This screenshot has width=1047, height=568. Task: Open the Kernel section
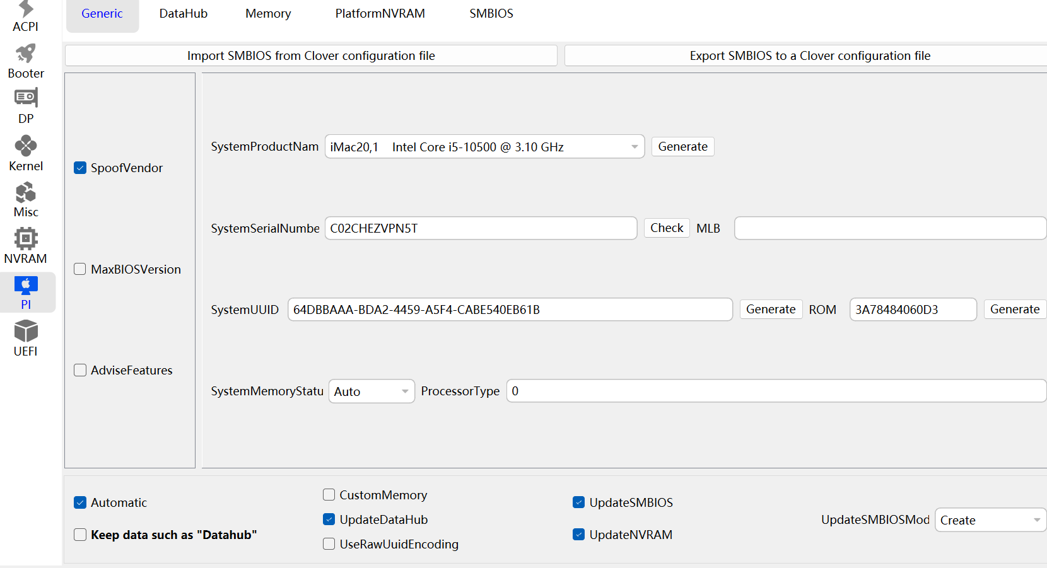click(26, 153)
